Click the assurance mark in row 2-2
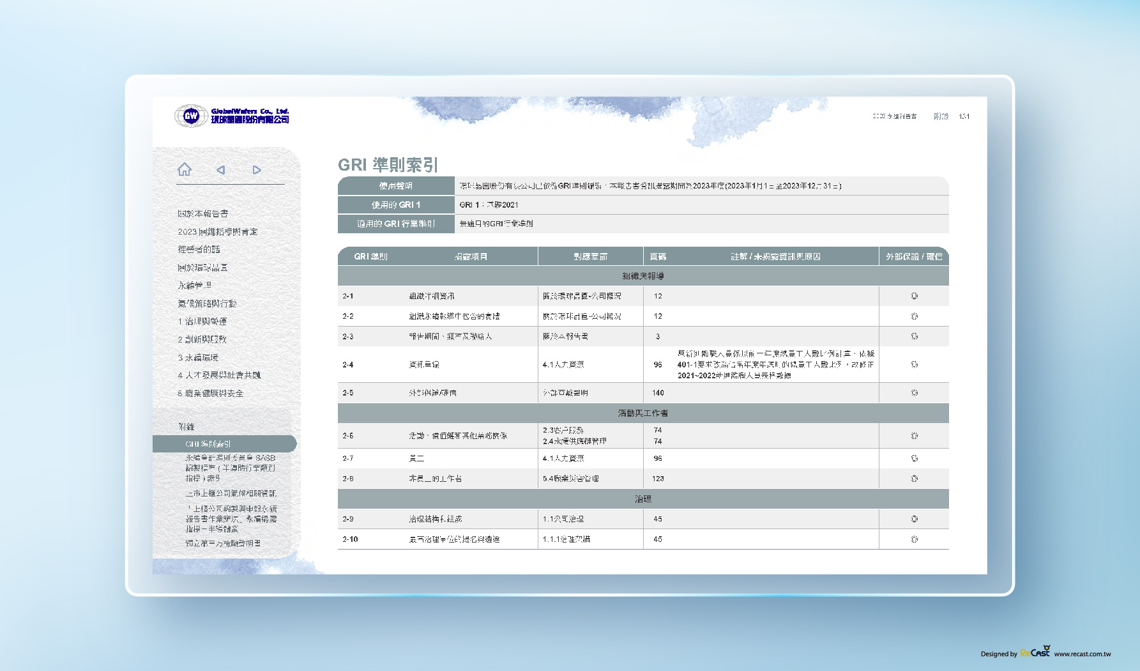 915,316
